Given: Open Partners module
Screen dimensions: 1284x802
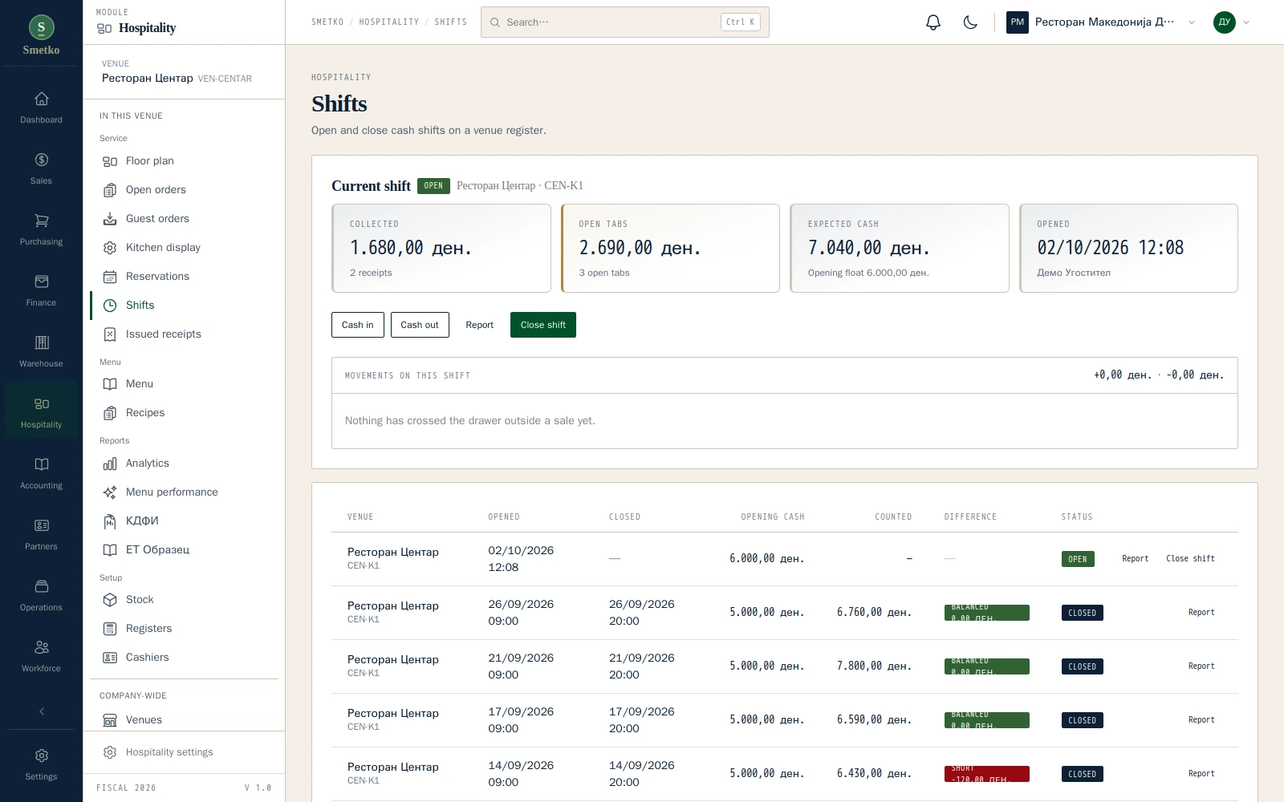Looking at the screenshot, I should (x=42, y=535).
